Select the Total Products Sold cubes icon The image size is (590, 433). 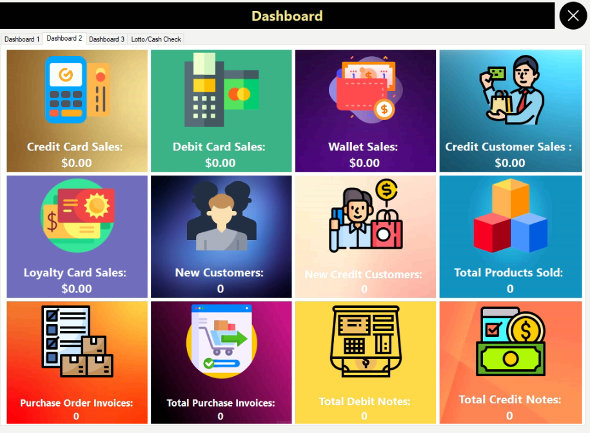(x=510, y=216)
